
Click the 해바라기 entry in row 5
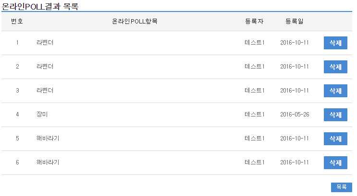tap(48, 138)
